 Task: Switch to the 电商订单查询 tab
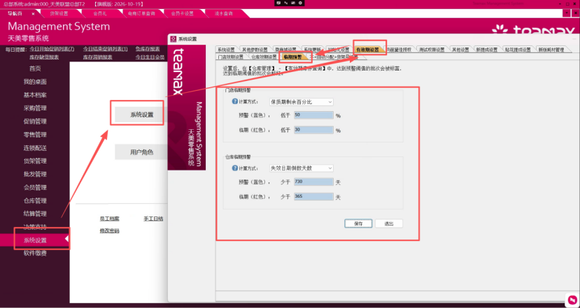(141, 14)
